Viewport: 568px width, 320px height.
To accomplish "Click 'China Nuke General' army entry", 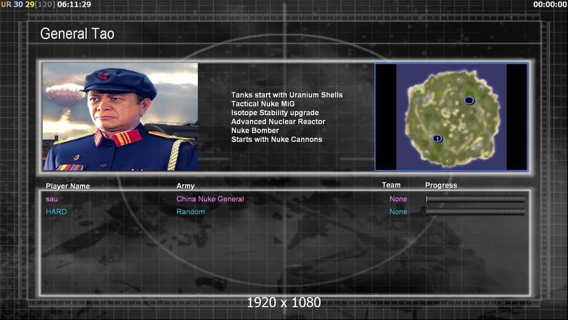I will 210,199.
